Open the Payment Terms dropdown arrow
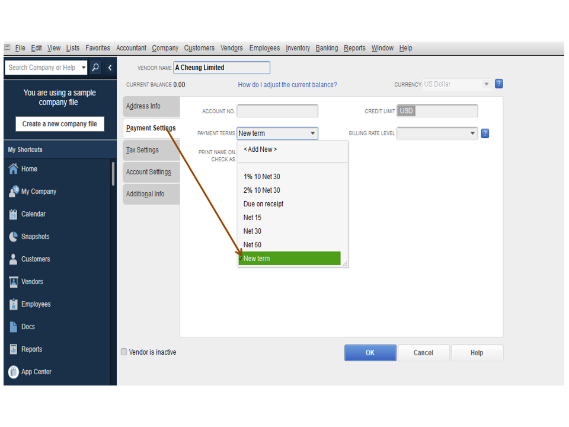This screenshot has height=427, width=569. pyautogui.click(x=313, y=133)
